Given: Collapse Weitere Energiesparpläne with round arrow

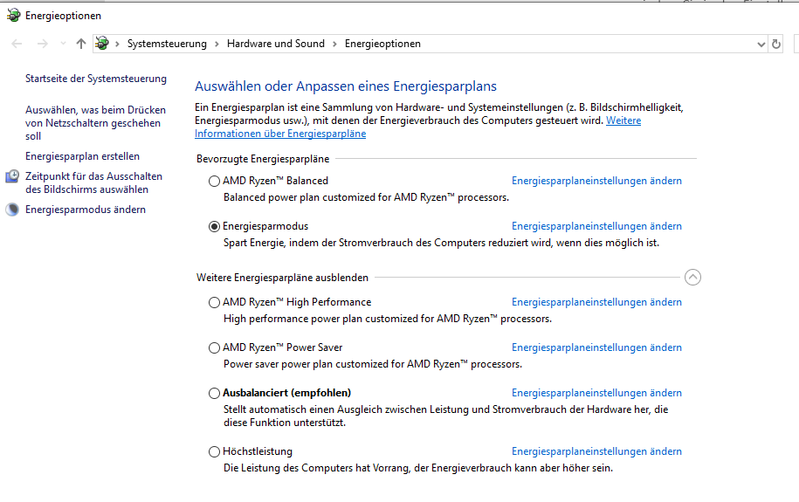Looking at the screenshot, I should pyautogui.click(x=692, y=278).
